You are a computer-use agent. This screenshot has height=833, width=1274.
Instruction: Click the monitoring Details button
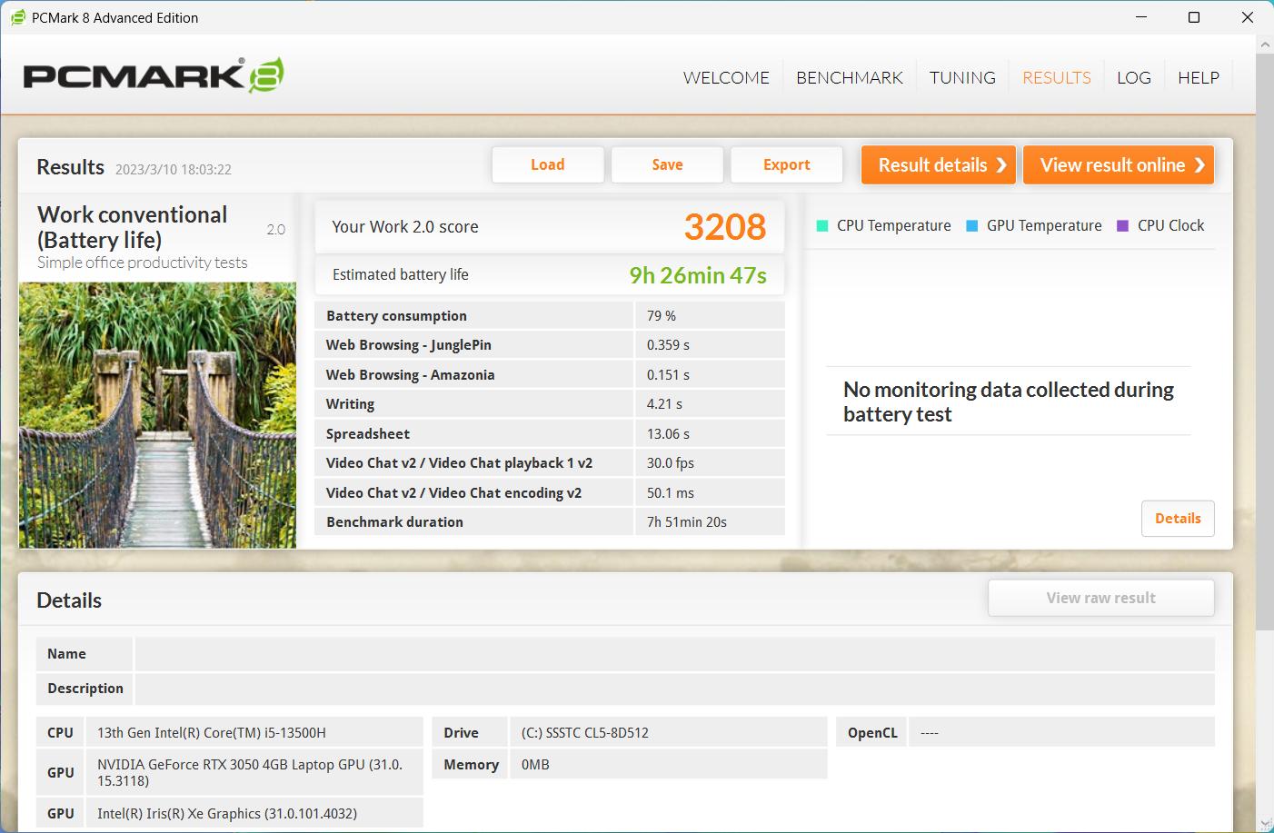[x=1178, y=519]
